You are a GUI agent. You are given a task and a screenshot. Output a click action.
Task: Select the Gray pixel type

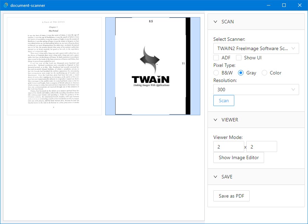241,73
